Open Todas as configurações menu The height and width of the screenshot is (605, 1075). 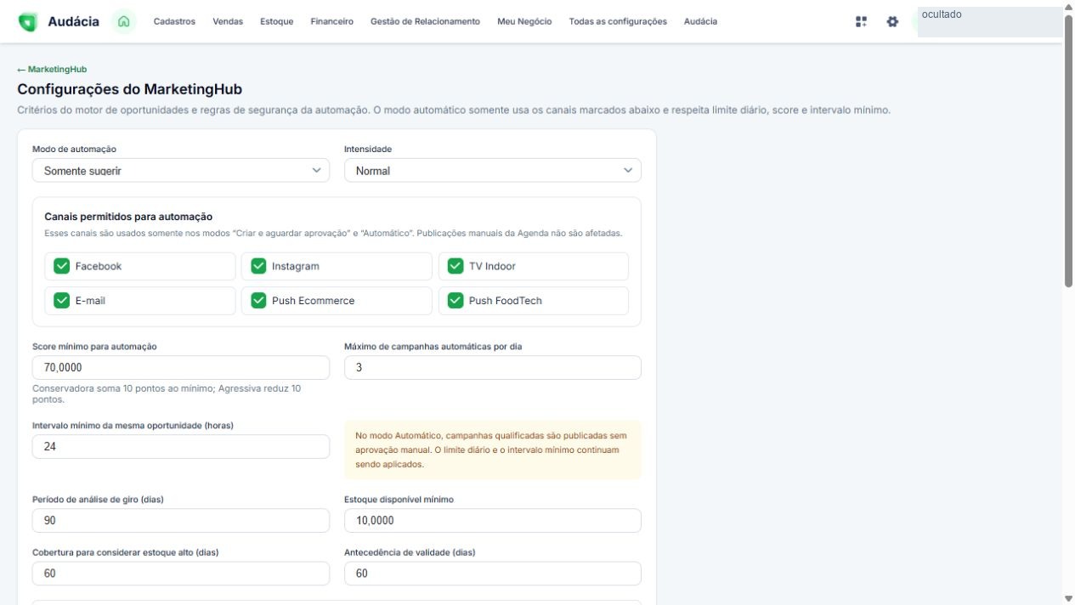618,21
